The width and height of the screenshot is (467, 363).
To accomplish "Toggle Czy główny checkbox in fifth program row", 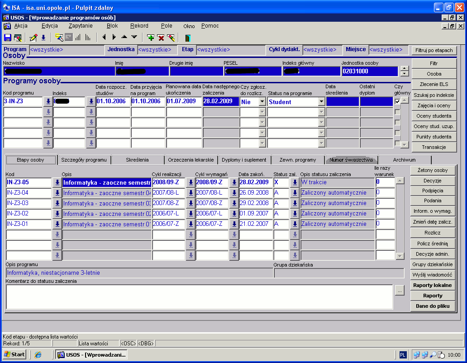I will pyautogui.click(x=397, y=143).
